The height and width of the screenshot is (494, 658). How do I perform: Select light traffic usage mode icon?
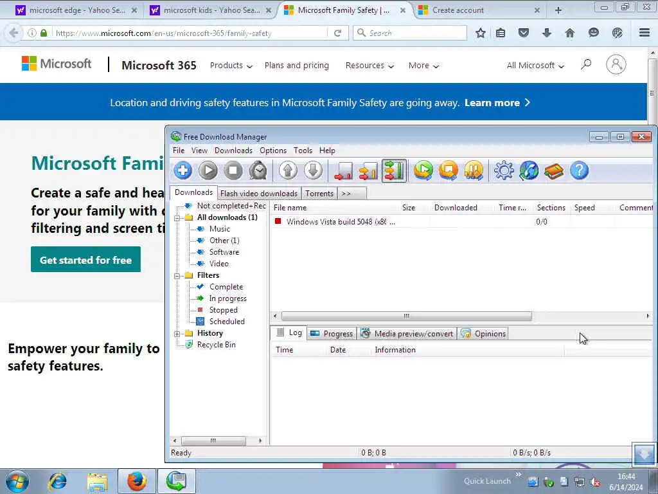pos(343,170)
